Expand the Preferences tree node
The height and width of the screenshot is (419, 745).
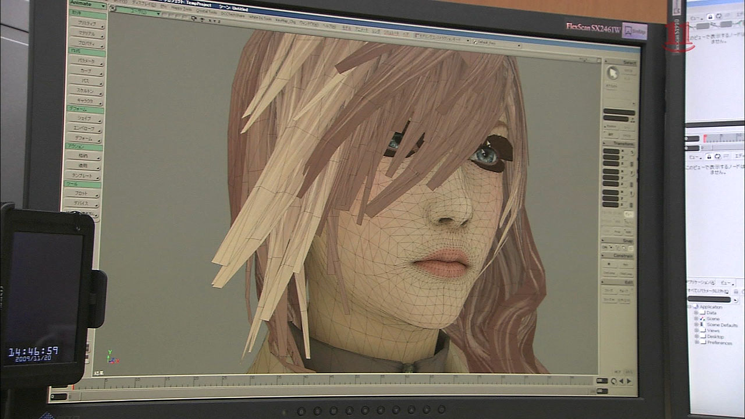696,343
